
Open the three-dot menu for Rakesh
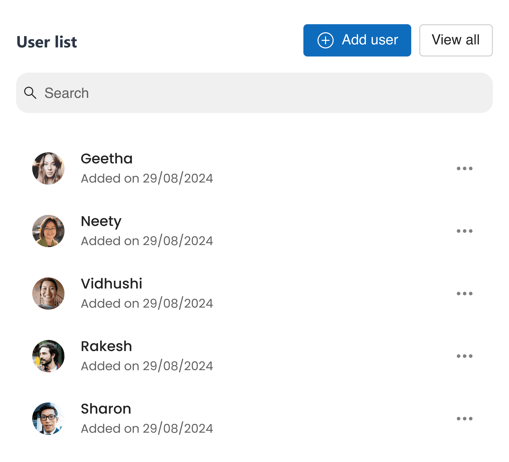tap(464, 356)
